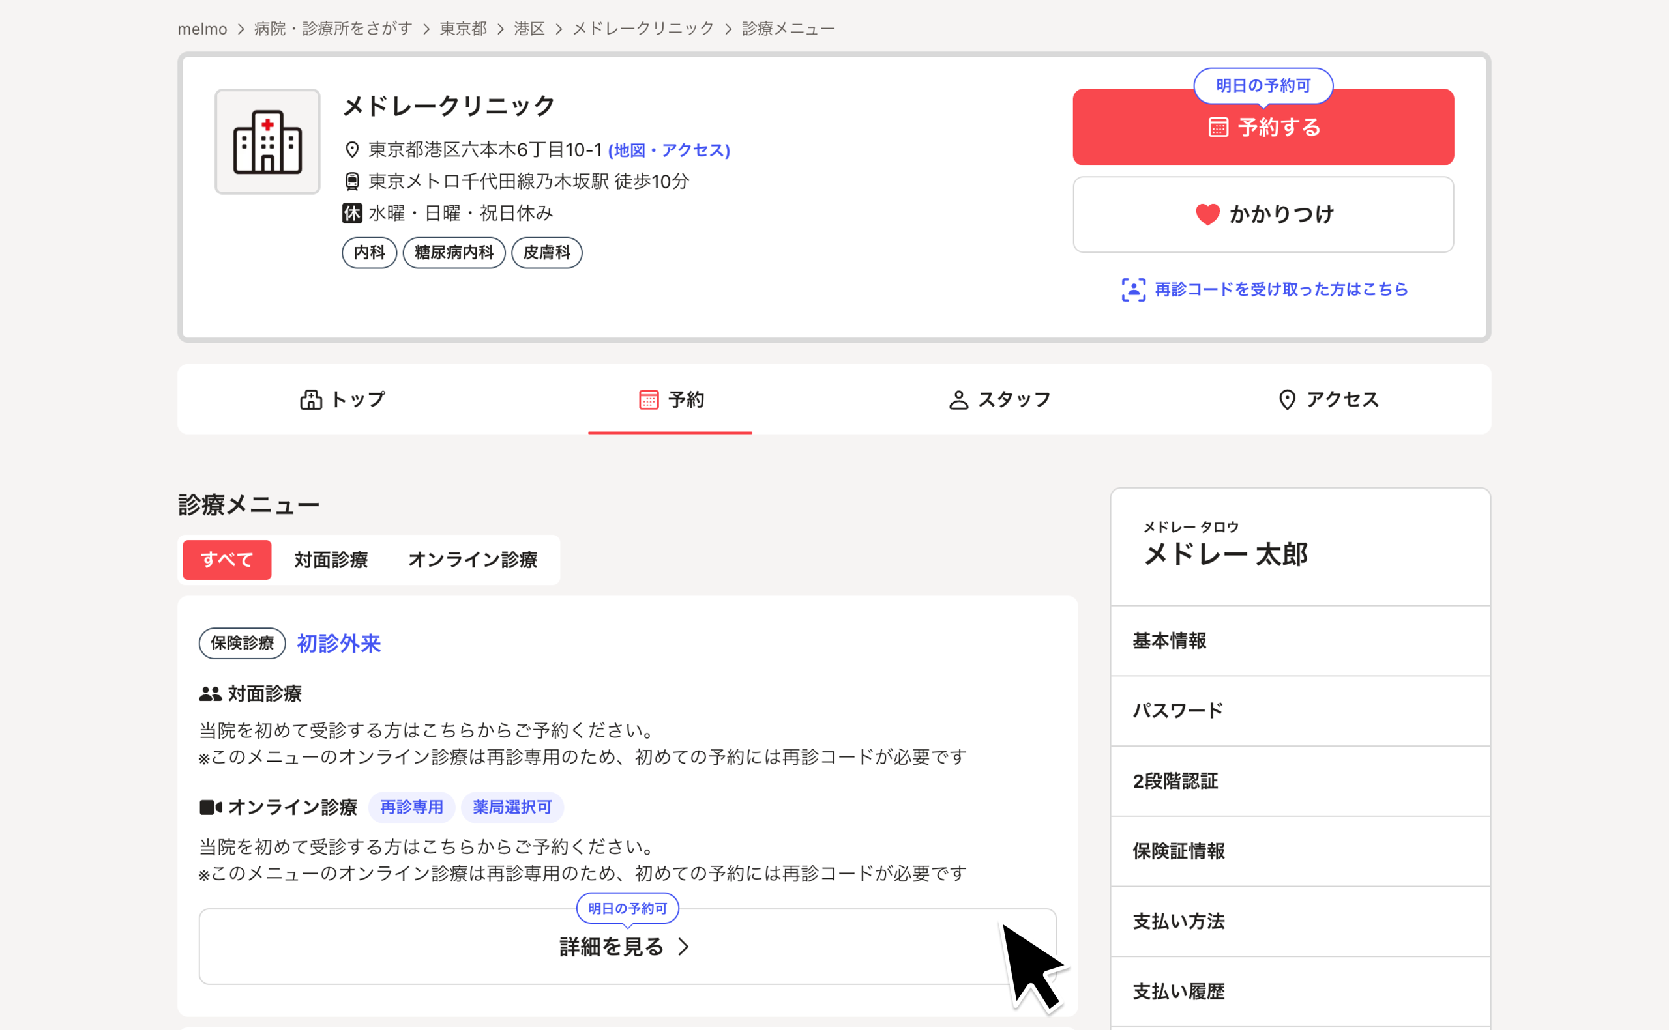Screen dimensions: 1669x1030
Task: Switch filter to オンライン診療
Action: pos(472,560)
